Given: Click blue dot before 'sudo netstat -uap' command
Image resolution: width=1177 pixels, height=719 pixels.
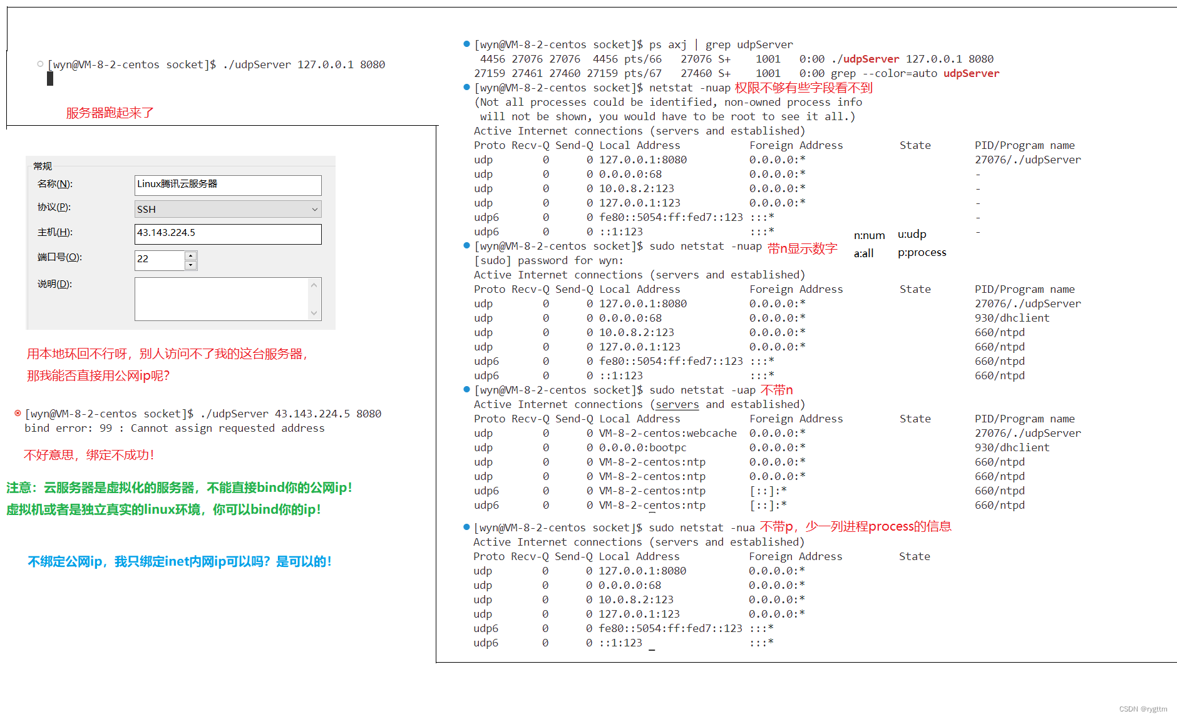Looking at the screenshot, I should tap(466, 389).
